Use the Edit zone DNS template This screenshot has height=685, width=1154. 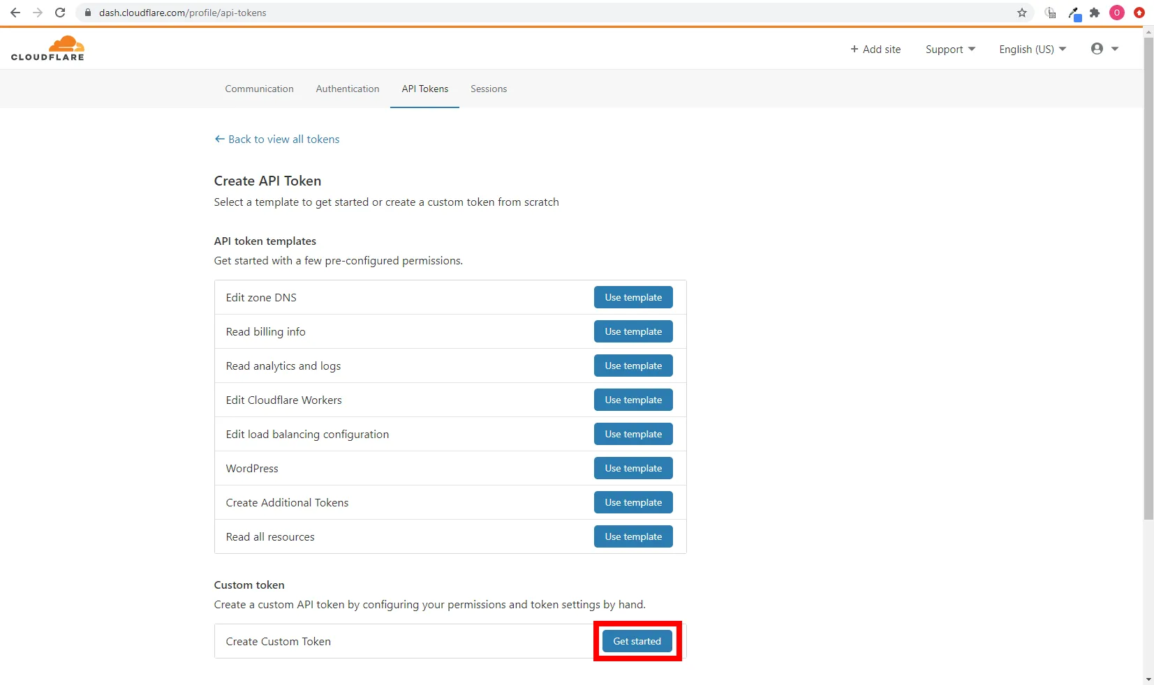click(x=633, y=297)
